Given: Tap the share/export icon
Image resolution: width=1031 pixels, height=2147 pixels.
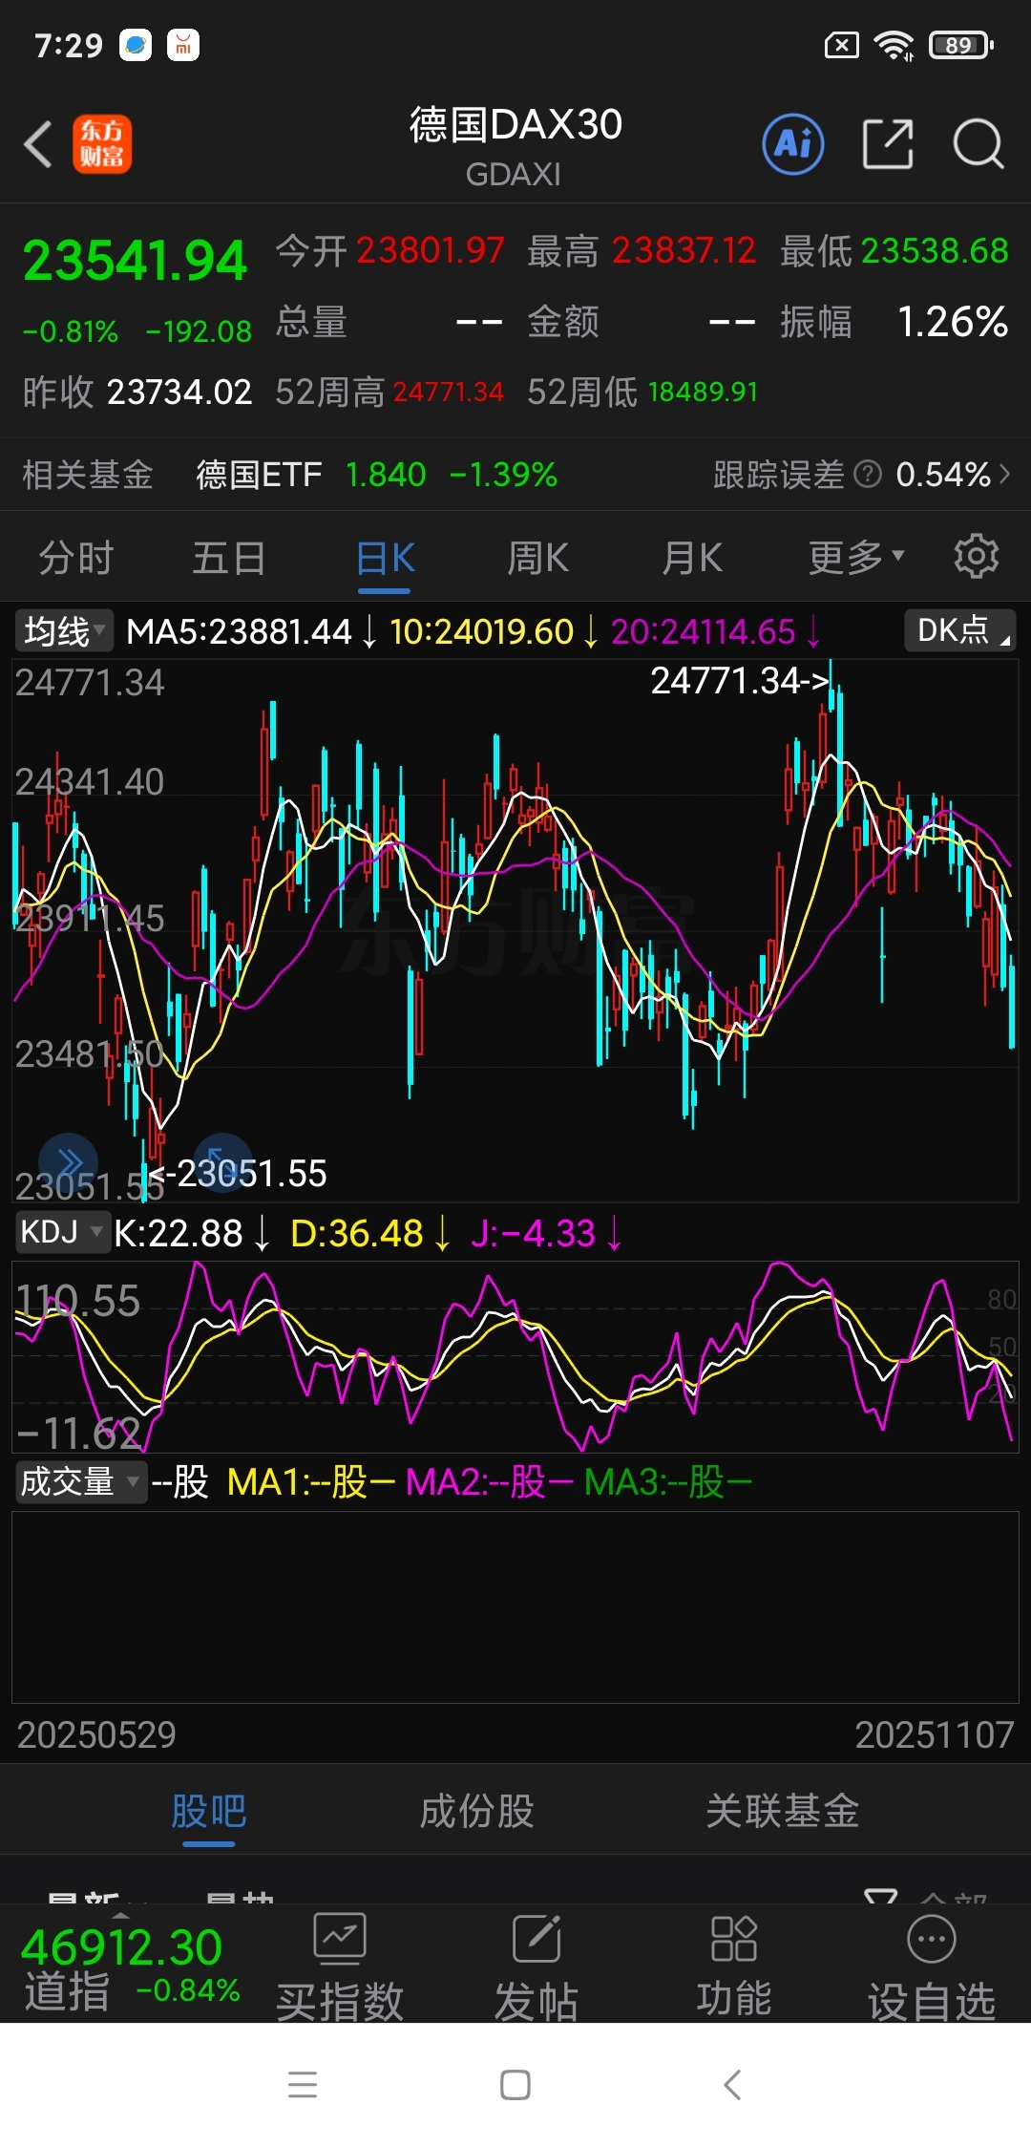Looking at the screenshot, I should pos(888,144).
